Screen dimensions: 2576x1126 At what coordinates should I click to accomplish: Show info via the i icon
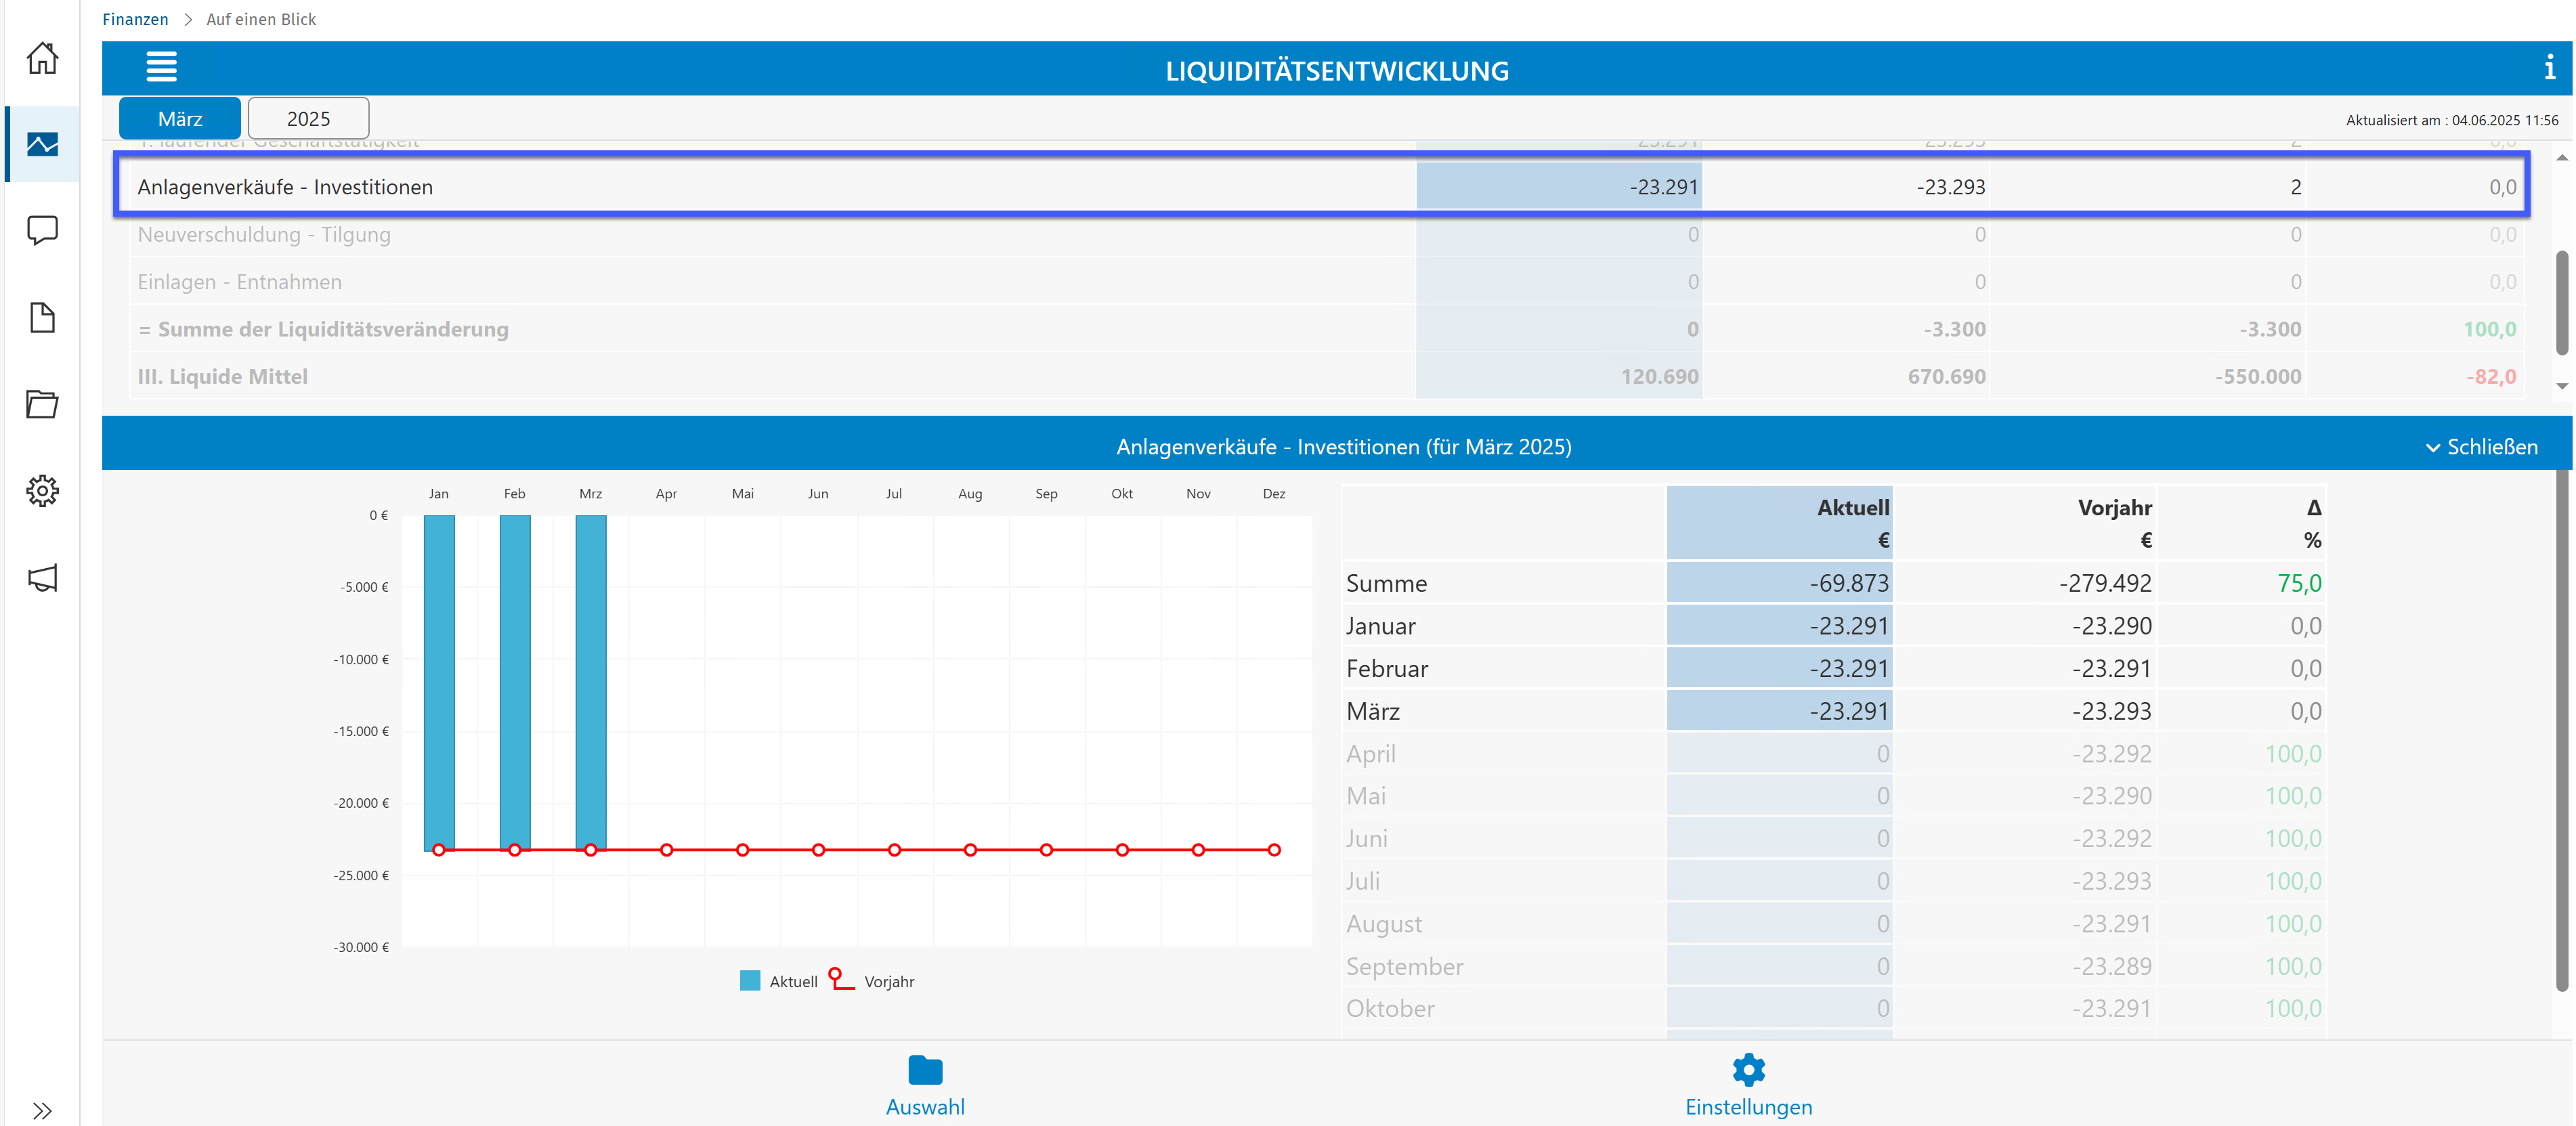point(2549,68)
